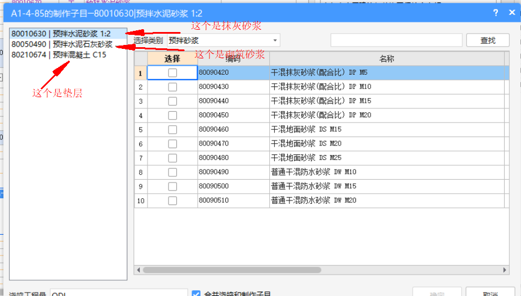This screenshot has width=521, height=296.
Task: Click code cell 80090440
Action: pyautogui.click(x=234, y=101)
